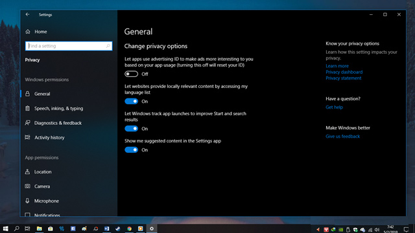Open Steam from the taskbar
This screenshot has width=415, height=233.
pos(118,228)
